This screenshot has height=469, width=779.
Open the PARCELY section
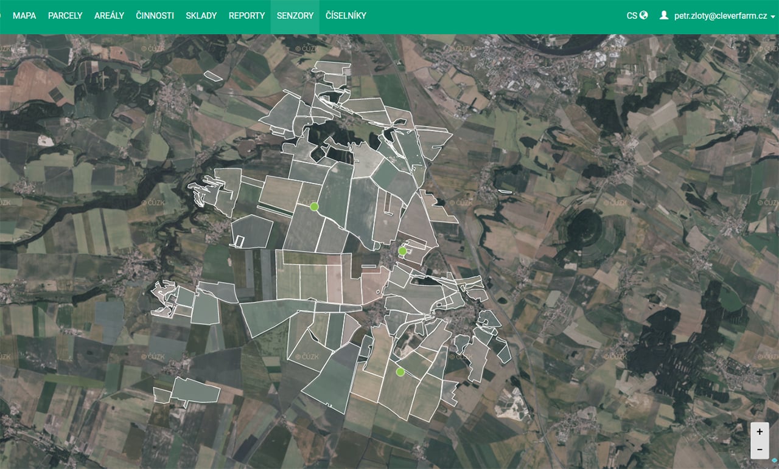65,16
